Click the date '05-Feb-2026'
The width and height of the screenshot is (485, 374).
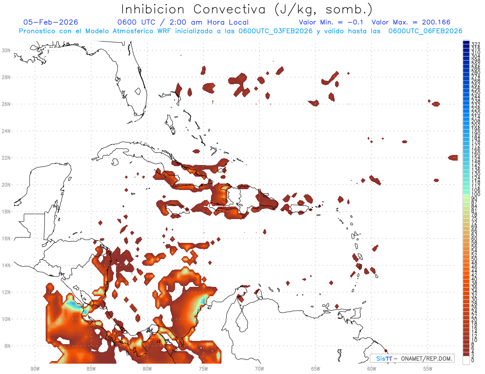click(x=51, y=22)
